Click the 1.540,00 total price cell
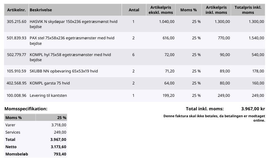The image size is (268, 162). (x=256, y=38)
